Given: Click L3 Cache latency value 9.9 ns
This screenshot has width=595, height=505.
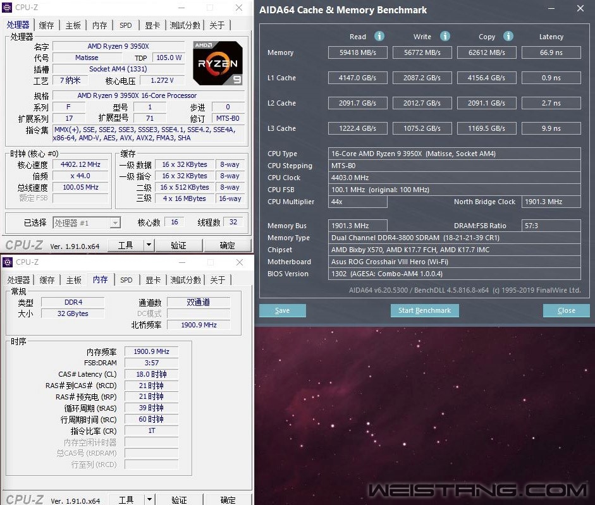Looking at the screenshot, I should pyautogui.click(x=551, y=128).
